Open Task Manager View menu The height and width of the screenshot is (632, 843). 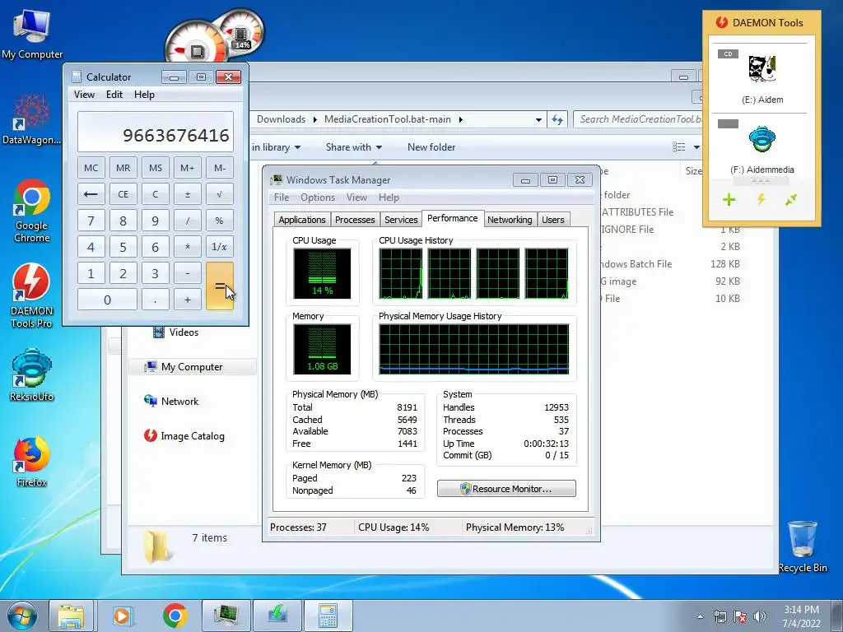click(x=356, y=197)
